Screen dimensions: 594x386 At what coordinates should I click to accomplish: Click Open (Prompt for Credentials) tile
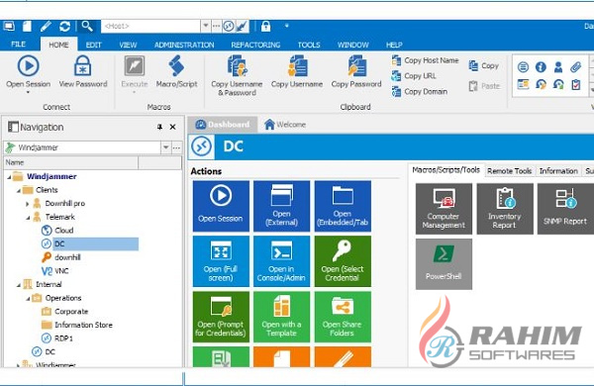coord(221,317)
